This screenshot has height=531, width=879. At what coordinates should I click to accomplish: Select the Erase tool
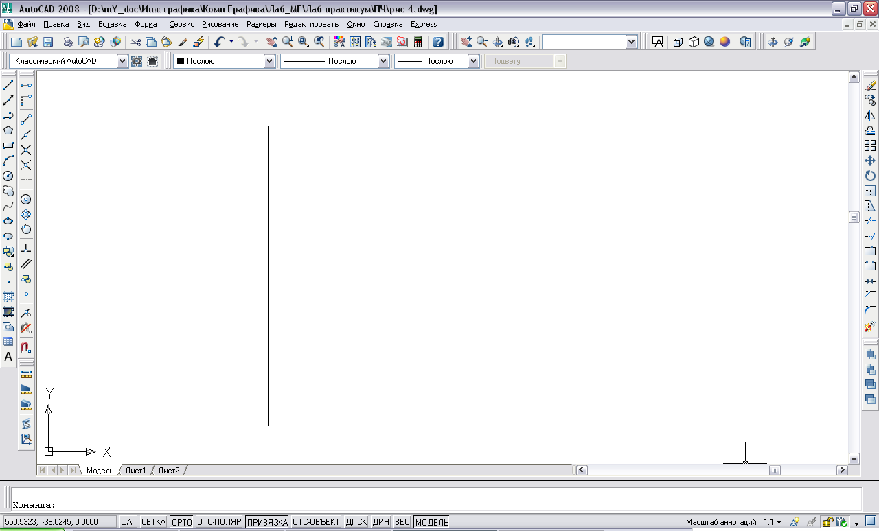point(870,85)
